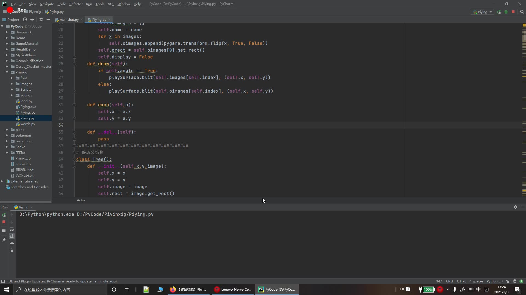The width and height of the screenshot is (526, 295).
Task: Open Search Everywhere magnifier icon
Action: tap(522, 12)
